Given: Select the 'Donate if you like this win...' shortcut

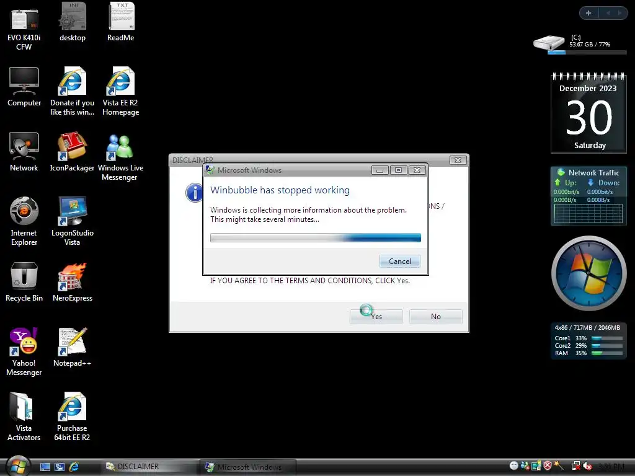Looking at the screenshot, I should tap(72, 92).
